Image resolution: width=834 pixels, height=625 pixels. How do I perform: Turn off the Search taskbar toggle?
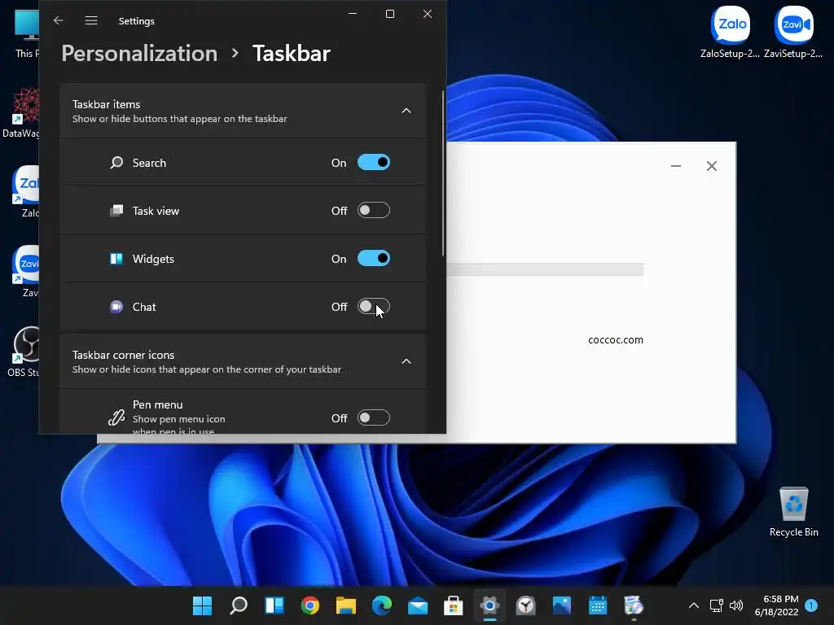pyautogui.click(x=373, y=163)
